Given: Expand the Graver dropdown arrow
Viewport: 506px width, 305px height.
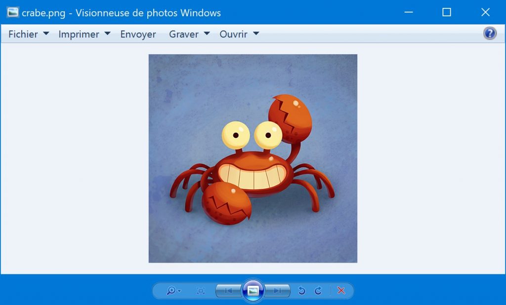Looking at the screenshot, I should [207, 34].
